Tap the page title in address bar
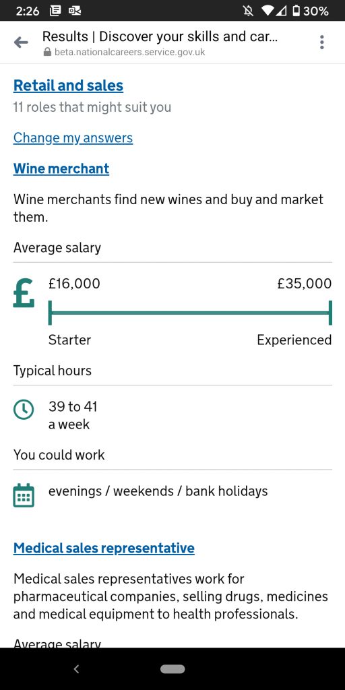 tap(160, 36)
